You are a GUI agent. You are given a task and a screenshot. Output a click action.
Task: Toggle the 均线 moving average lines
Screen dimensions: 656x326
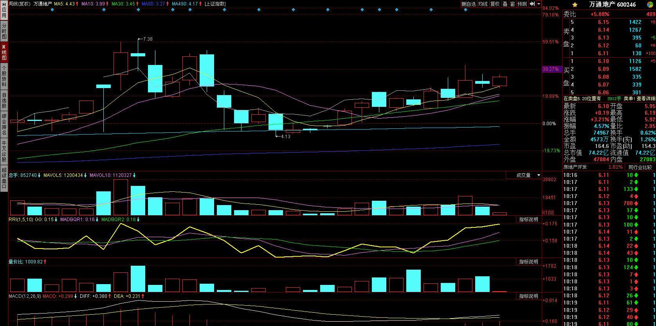483,4
